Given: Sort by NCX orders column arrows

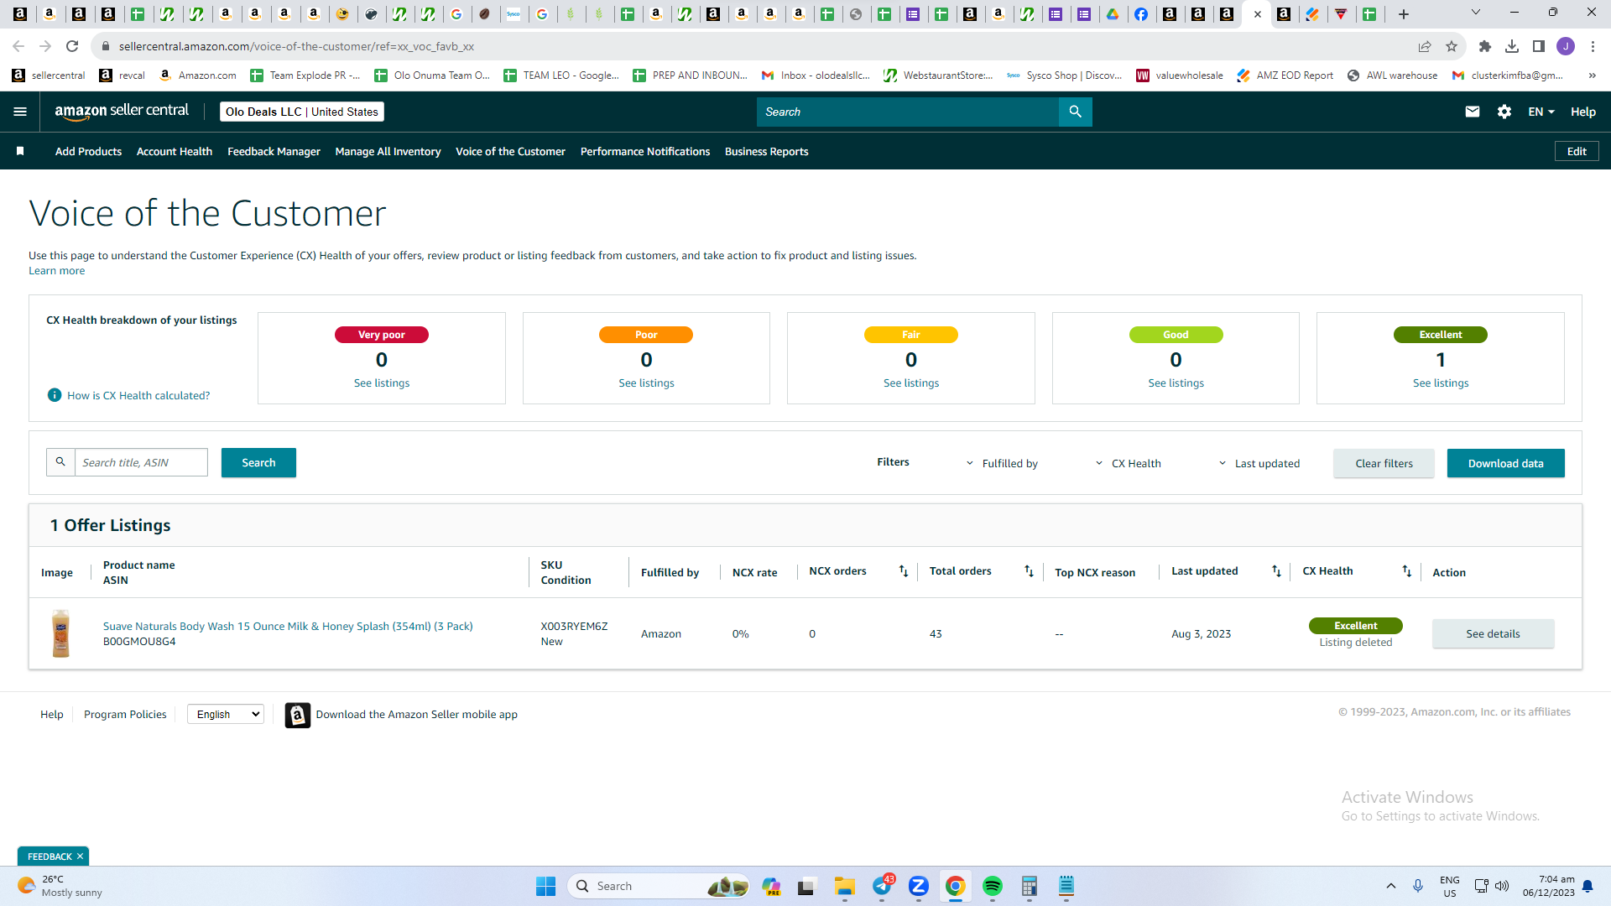Looking at the screenshot, I should click(904, 571).
